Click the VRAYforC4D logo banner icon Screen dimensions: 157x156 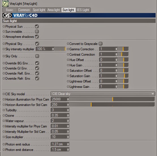[7, 15]
